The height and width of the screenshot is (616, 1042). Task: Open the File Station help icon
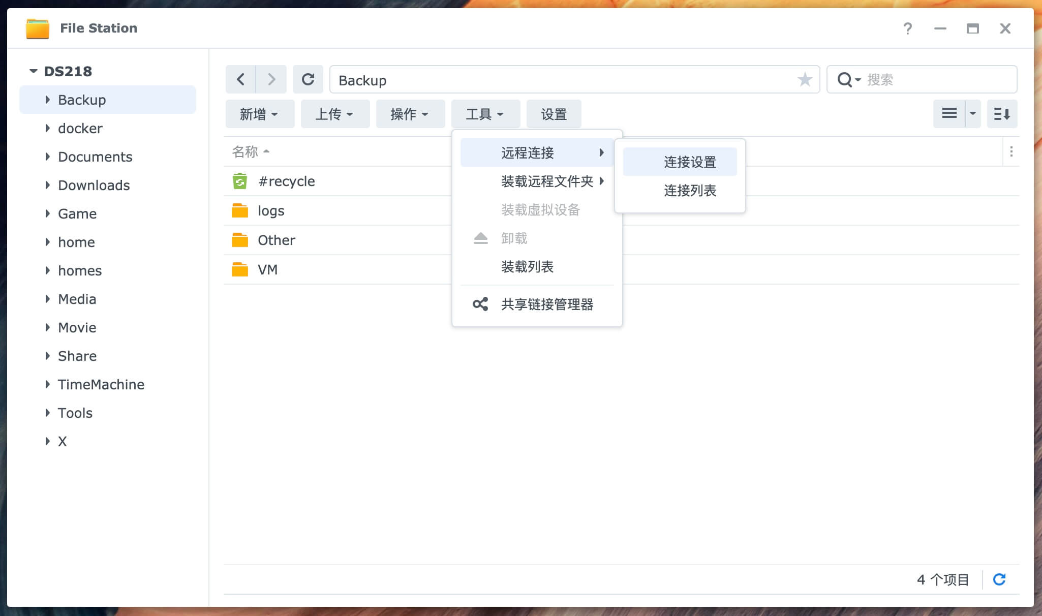tap(908, 28)
